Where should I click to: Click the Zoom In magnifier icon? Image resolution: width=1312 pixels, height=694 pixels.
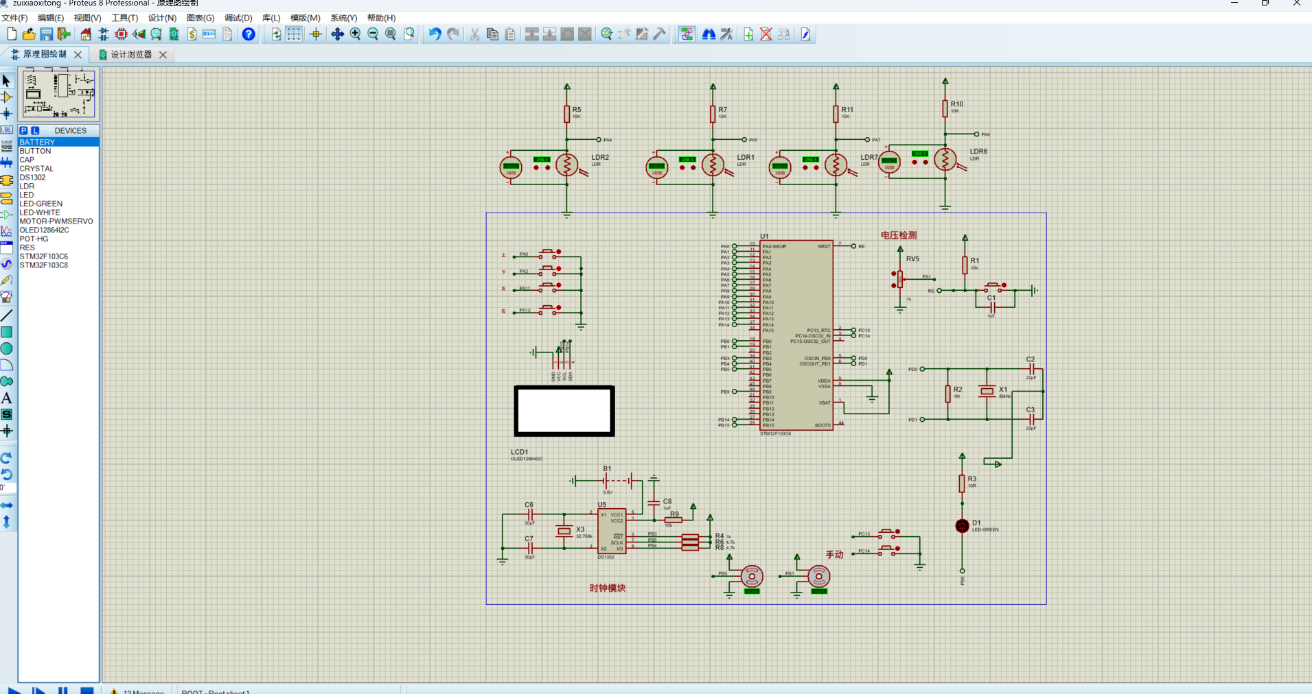coord(355,34)
